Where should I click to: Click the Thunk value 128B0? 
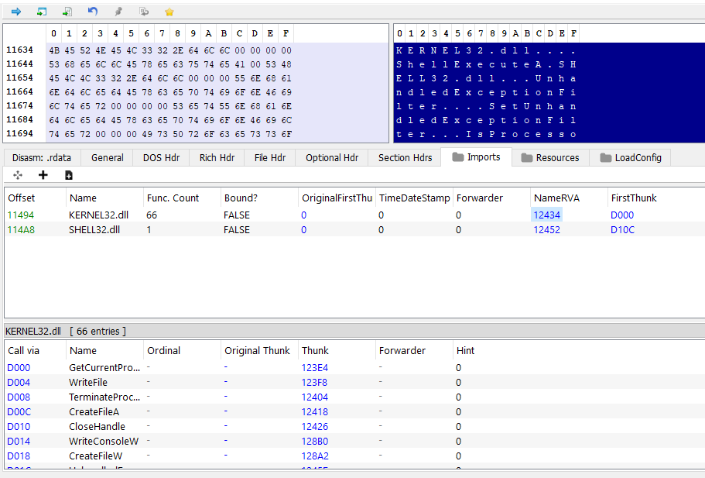point(315,441)
